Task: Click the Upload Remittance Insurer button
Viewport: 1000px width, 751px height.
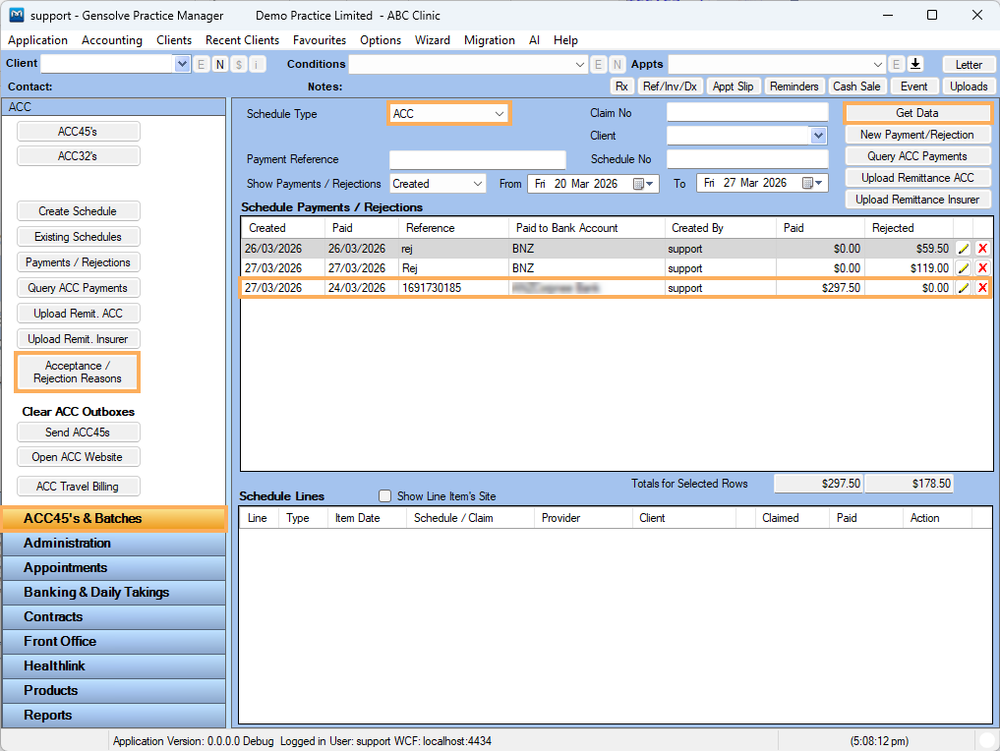Action: 917,200
